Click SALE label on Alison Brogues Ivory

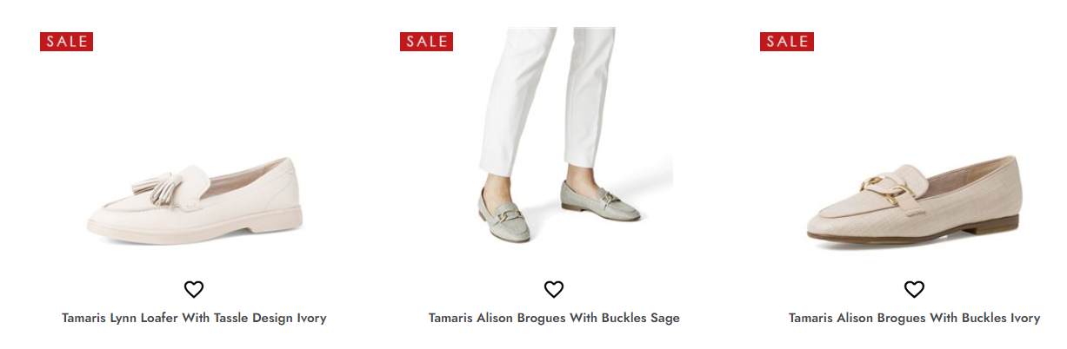(786, 42)
